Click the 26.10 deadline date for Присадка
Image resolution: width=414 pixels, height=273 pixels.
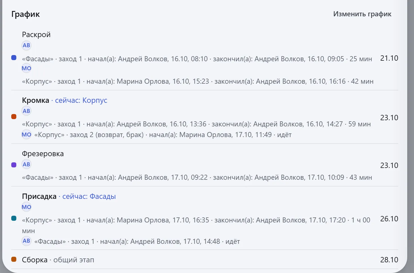(389, 219)
